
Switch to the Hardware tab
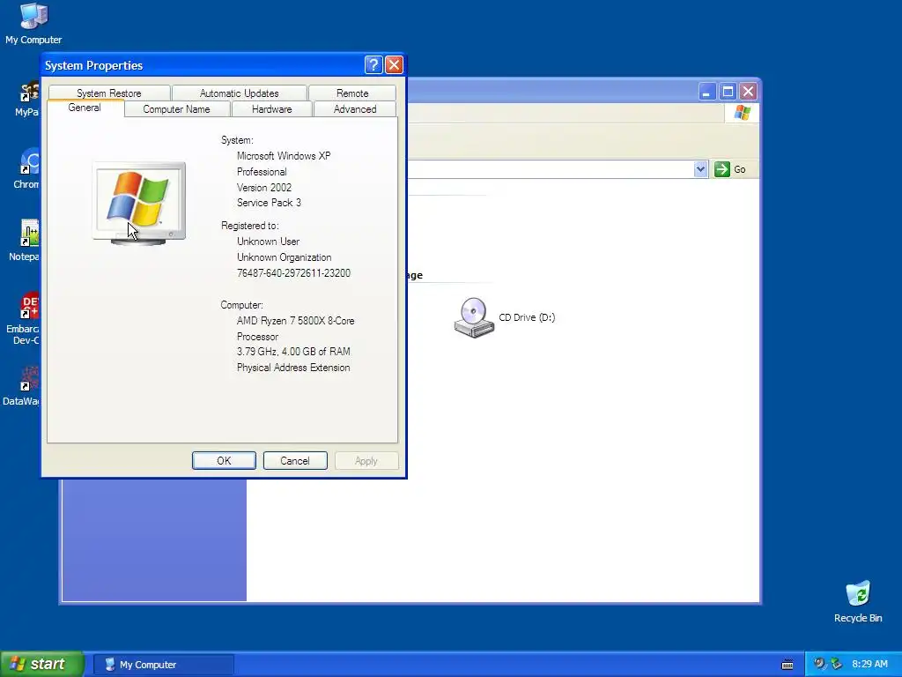(x=271, y=108)
